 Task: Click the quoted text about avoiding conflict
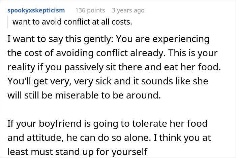pos(72,22)
